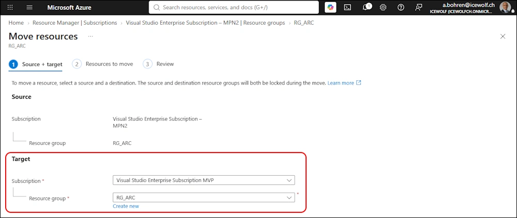Launch Cloud Shell
This screenshot has height=218, width=517.
tap(347, 7)
